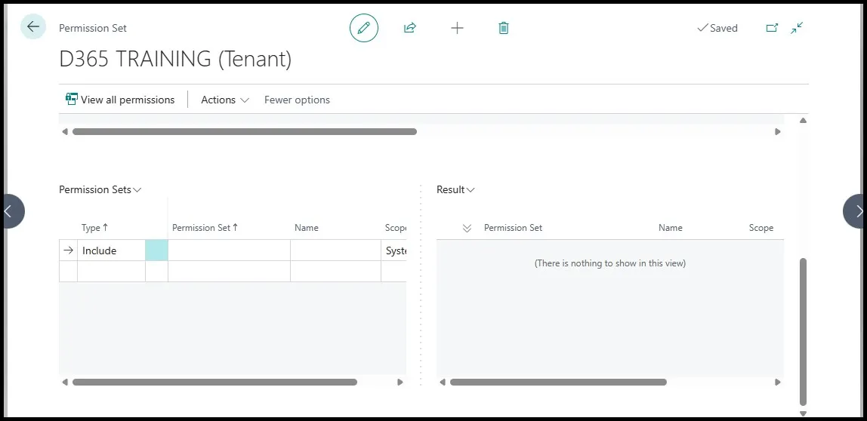Click the highlighted cell next to Include
The width and height of the screenshot is (867, 421).
(x=156, y=250)
